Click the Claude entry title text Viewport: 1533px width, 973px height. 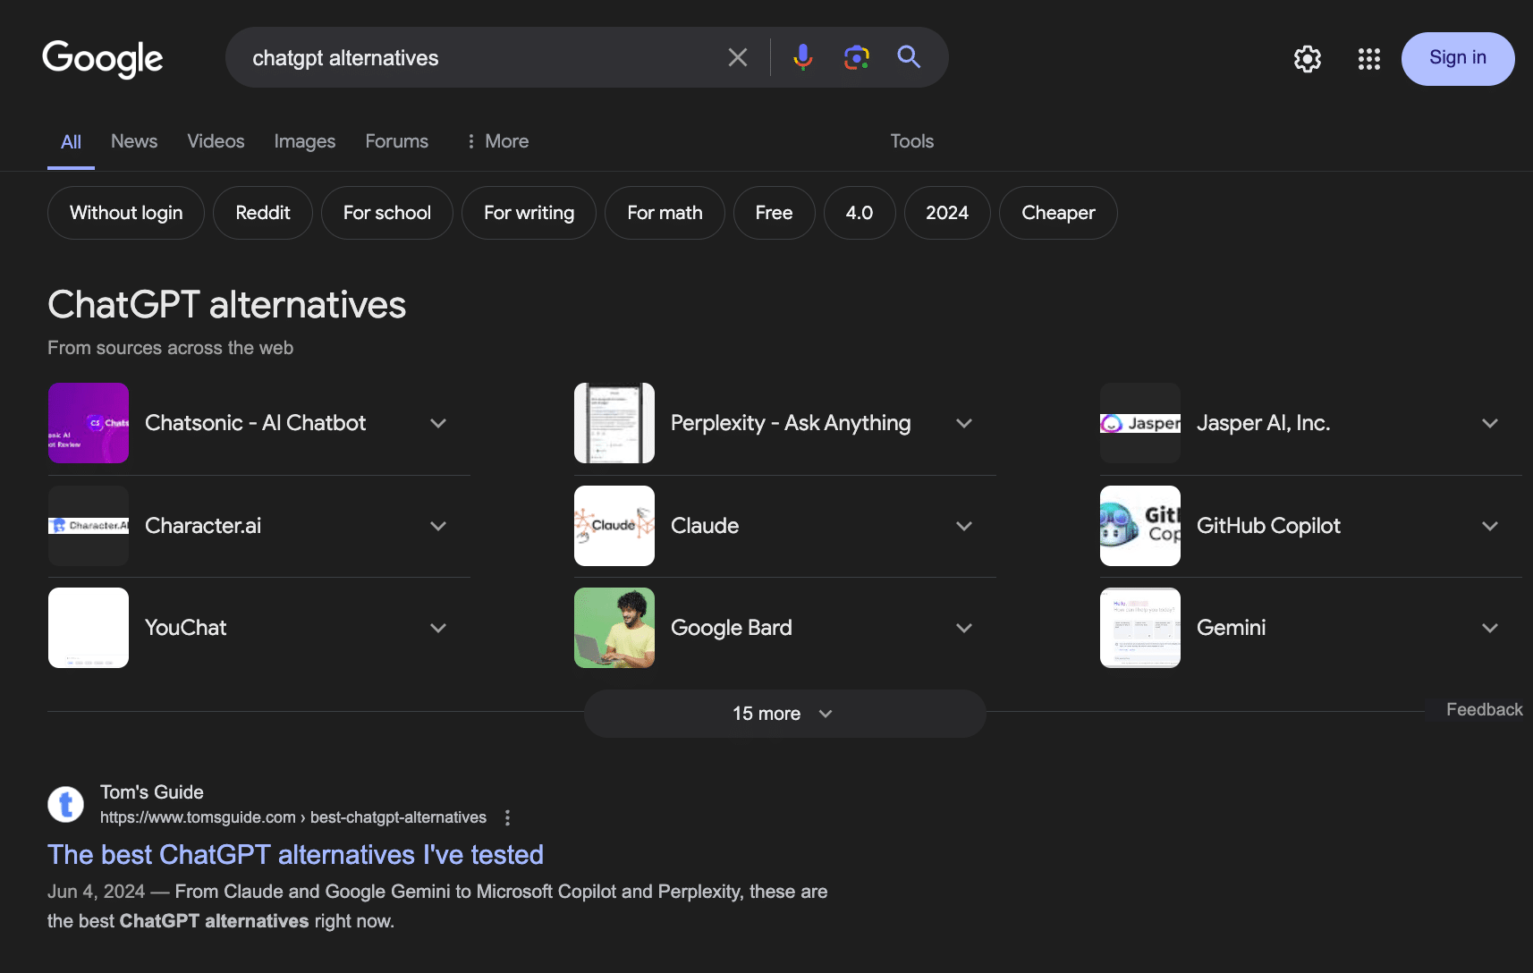point(705,526)
